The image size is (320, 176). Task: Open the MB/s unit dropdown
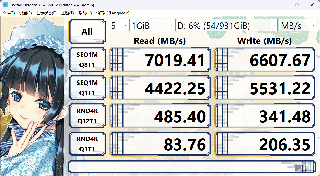[x=297, y=25]
